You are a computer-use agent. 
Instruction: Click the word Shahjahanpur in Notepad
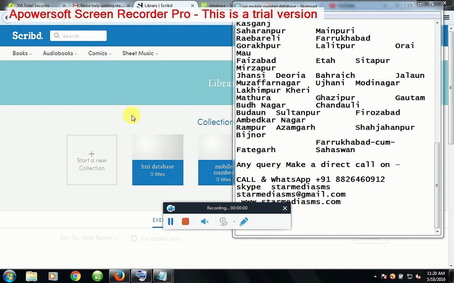click(385, 127)
